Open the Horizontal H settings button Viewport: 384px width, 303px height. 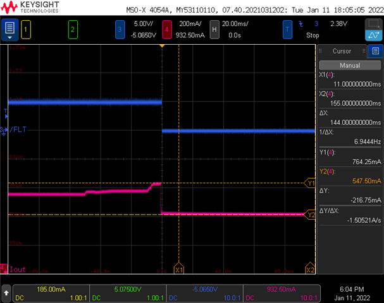click(214, 30)
